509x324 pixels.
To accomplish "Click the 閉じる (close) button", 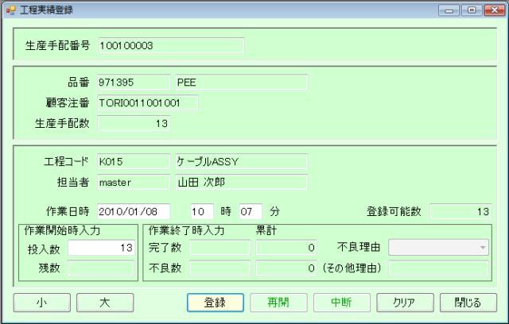I will [x=468, y=303].
